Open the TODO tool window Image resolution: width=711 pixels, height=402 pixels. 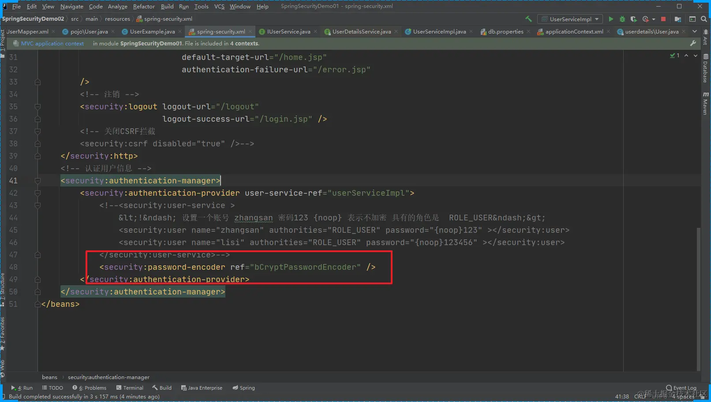(52, 388)
